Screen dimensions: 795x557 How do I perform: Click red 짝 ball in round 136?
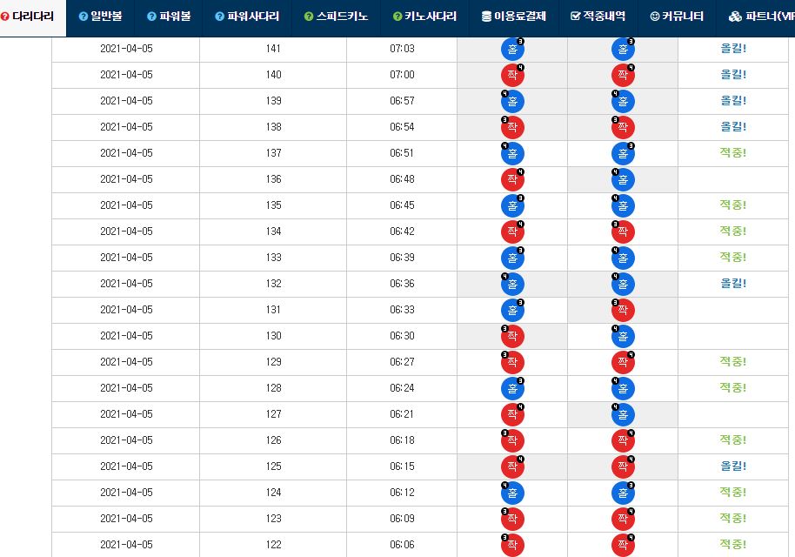coord(512,179)
